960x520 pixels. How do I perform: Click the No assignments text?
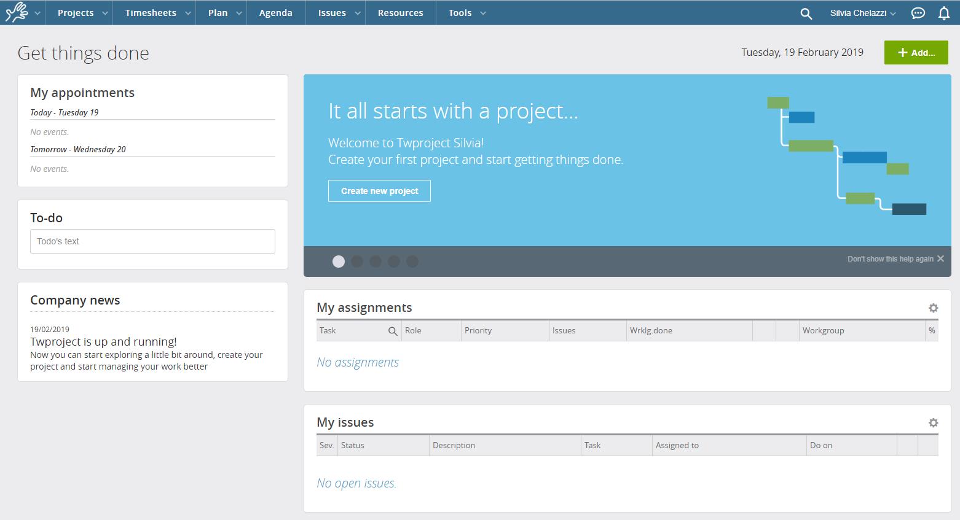(358, 362)
